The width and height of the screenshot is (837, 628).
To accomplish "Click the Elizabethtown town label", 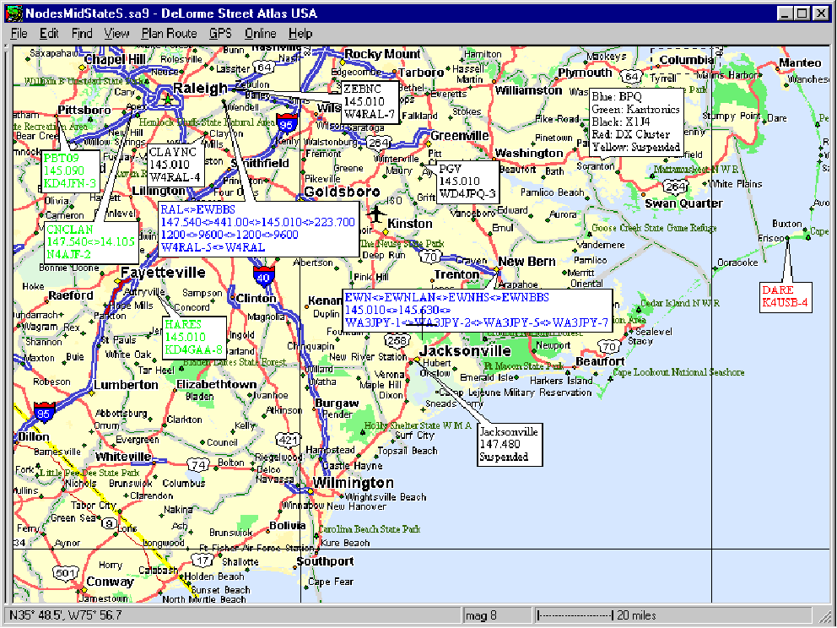I will pos(217,385).
